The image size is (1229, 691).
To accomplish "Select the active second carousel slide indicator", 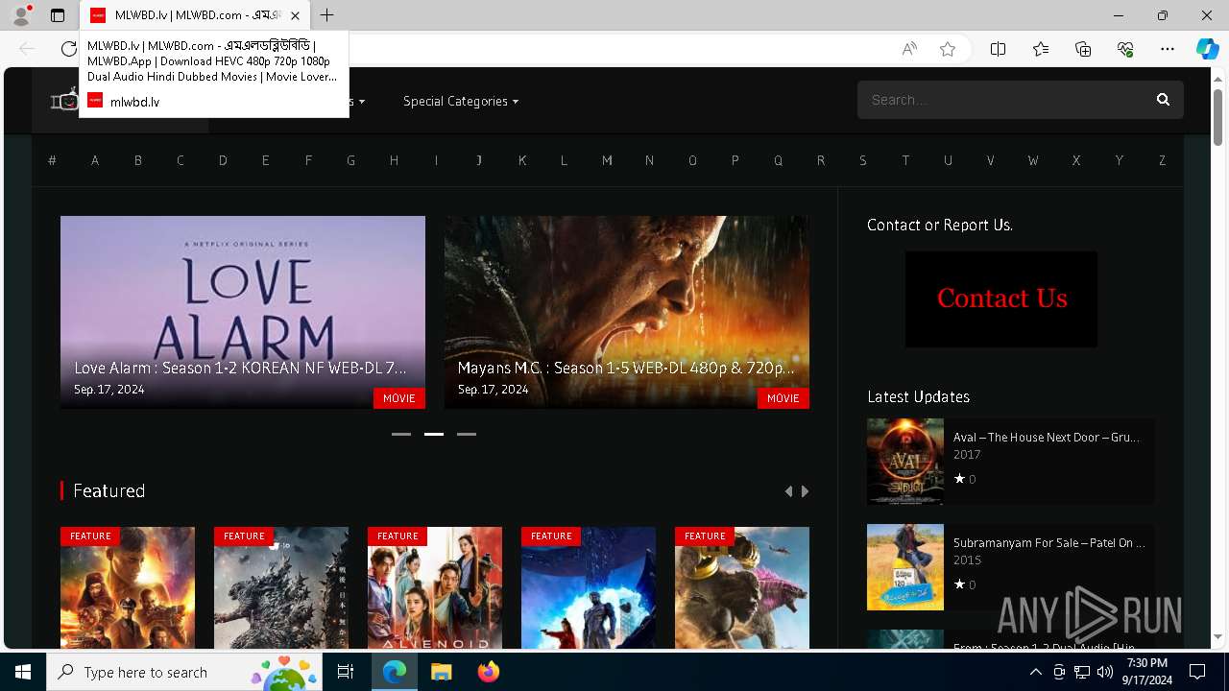I will click(434, 434).
